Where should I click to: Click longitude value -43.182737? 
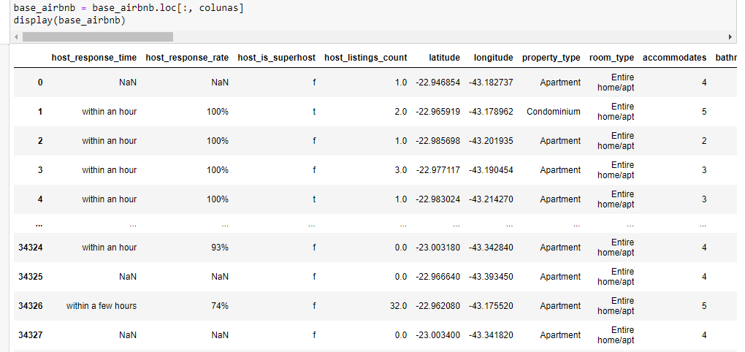(x=491, y=83)
